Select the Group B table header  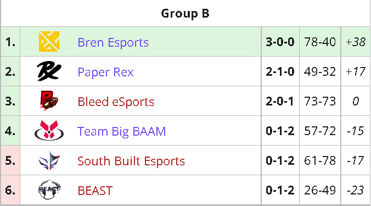185,14
